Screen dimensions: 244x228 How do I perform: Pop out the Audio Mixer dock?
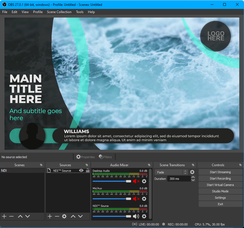coord(149,165)
